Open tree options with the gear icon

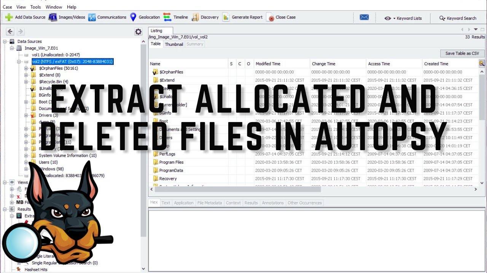pyautogui.click(x=138, y=32)
